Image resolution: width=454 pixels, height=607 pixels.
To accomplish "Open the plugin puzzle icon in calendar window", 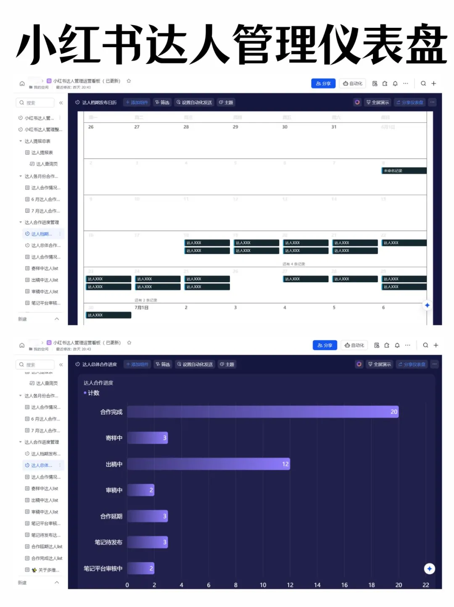I will pyautogui.click(x=385, y=83).
